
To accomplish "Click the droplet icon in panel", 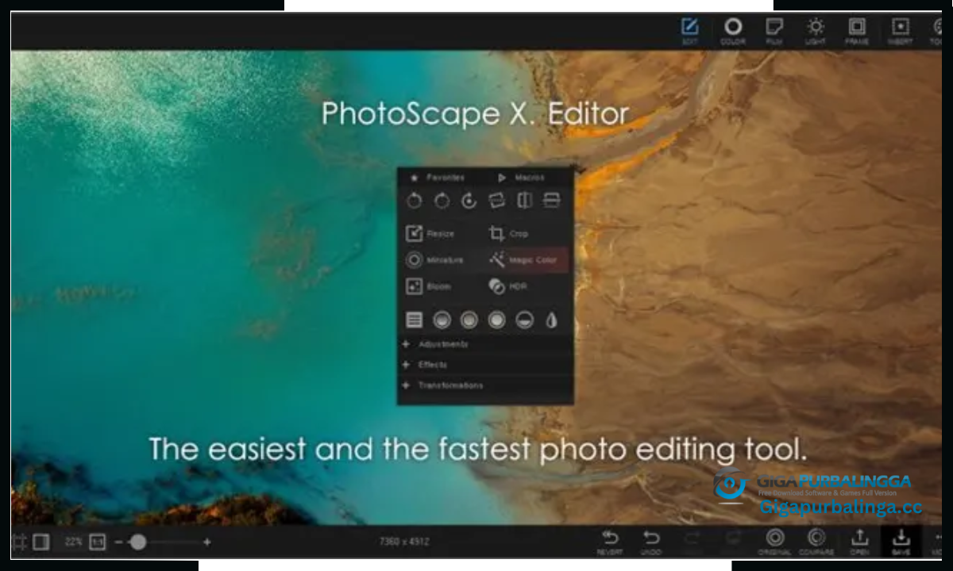I will [551, 320].
